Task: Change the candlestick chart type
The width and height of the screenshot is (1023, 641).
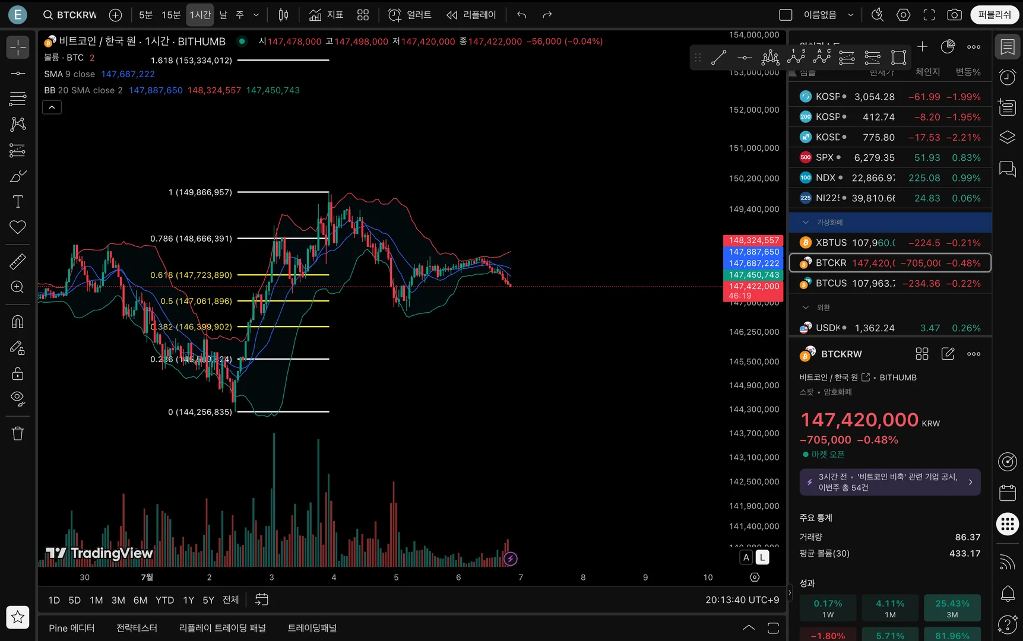Action: click(x=284, y=15)
